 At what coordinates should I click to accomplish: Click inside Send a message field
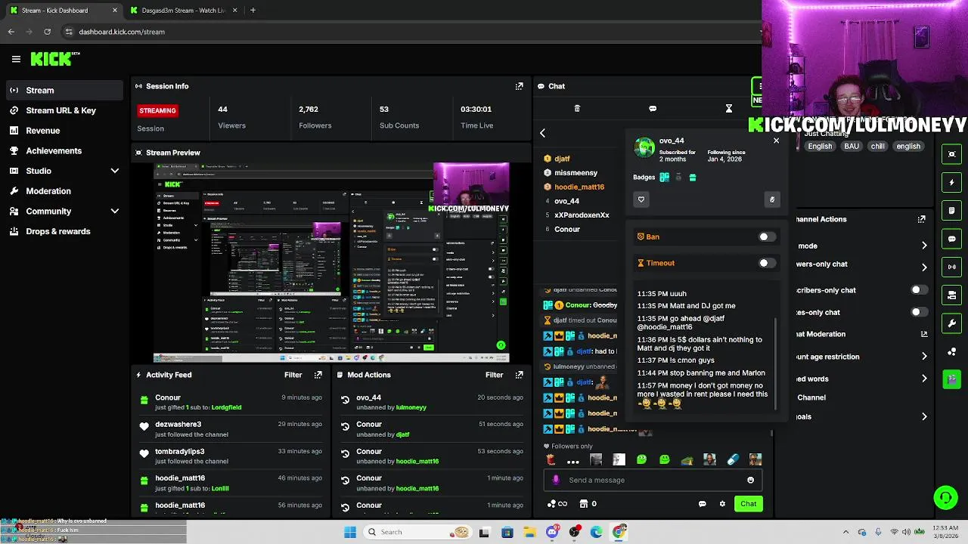tap(654, 480)
